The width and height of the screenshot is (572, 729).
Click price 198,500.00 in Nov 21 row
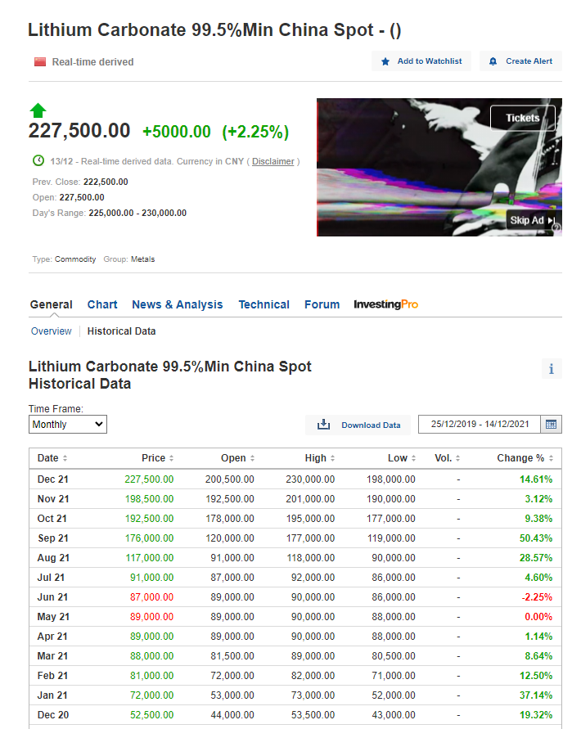(149, 499)
